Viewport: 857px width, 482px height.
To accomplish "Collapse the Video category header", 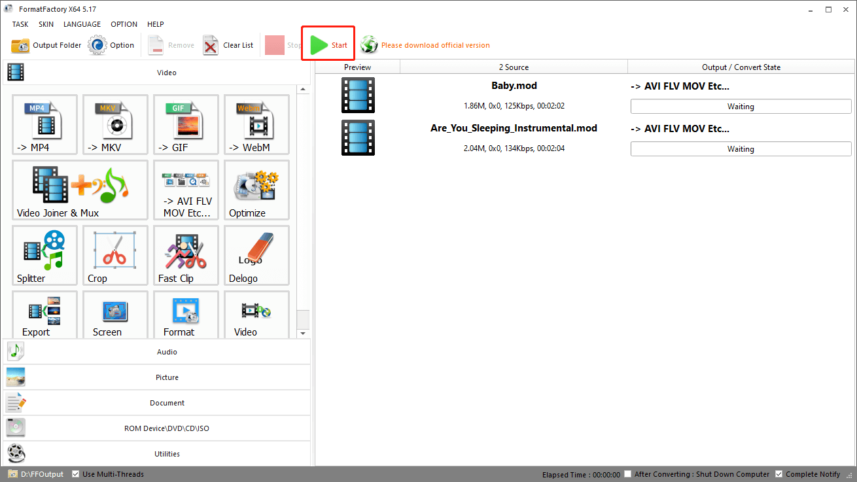I will (156, 73).
